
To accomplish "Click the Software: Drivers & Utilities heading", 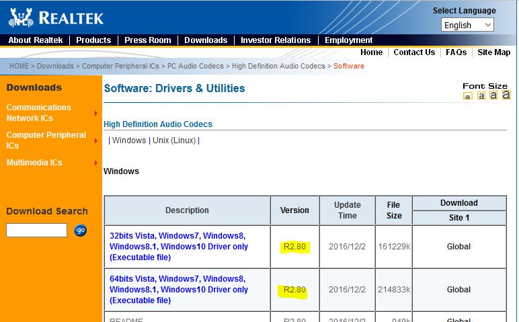I will 174,88.
